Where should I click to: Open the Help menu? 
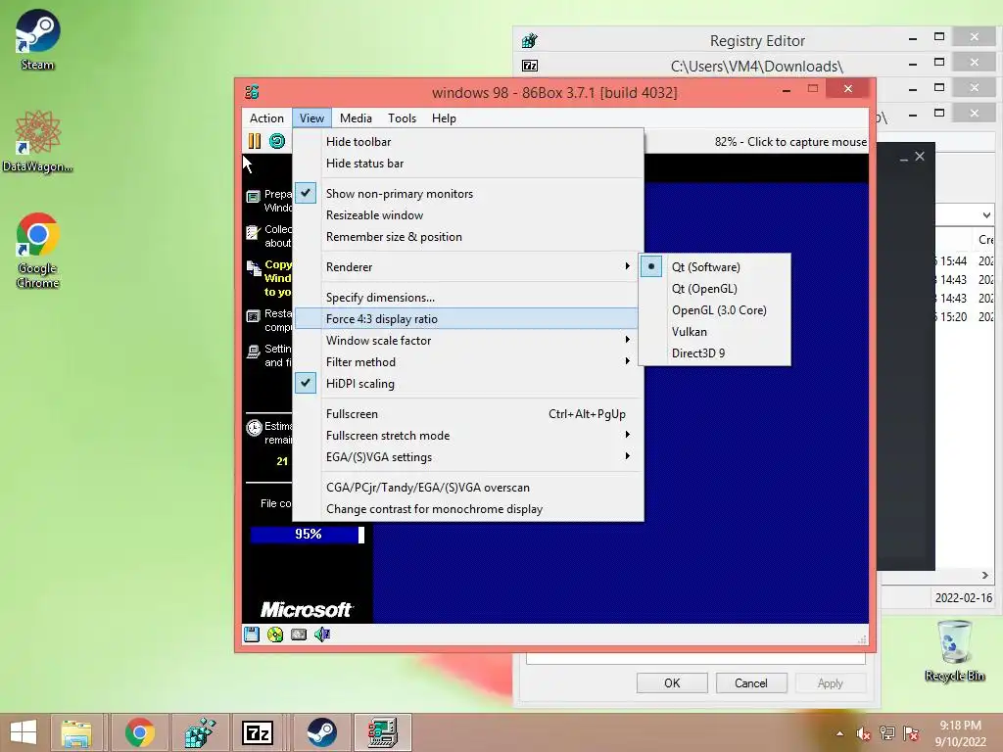point(444,118)
